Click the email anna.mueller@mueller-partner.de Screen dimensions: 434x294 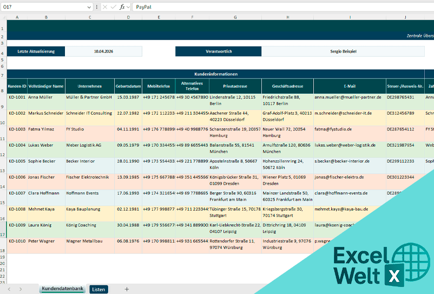[x=350, y=102]
